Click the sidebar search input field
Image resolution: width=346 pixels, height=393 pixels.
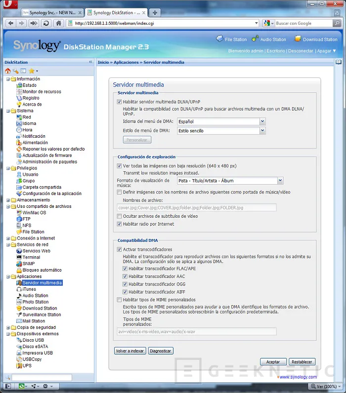[42, 377]
